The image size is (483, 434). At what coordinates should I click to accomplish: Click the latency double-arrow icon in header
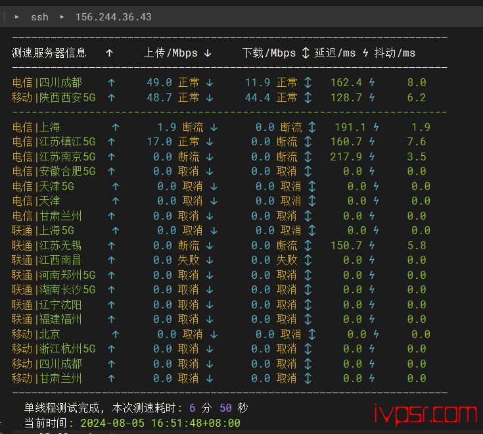point(306,53)
